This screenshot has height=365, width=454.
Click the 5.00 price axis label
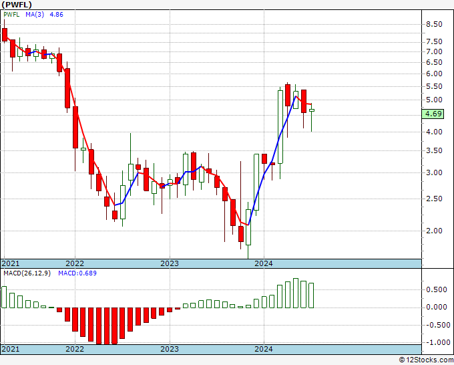pyautogui.click(x=434, y=100)
